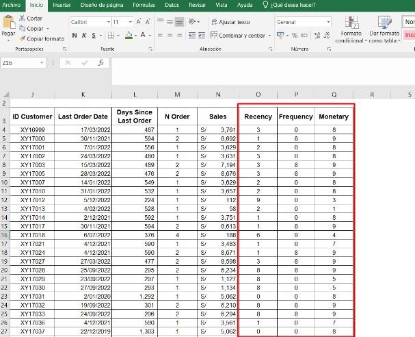Toggle italic (K) formatting

click(x=83, y=36)
